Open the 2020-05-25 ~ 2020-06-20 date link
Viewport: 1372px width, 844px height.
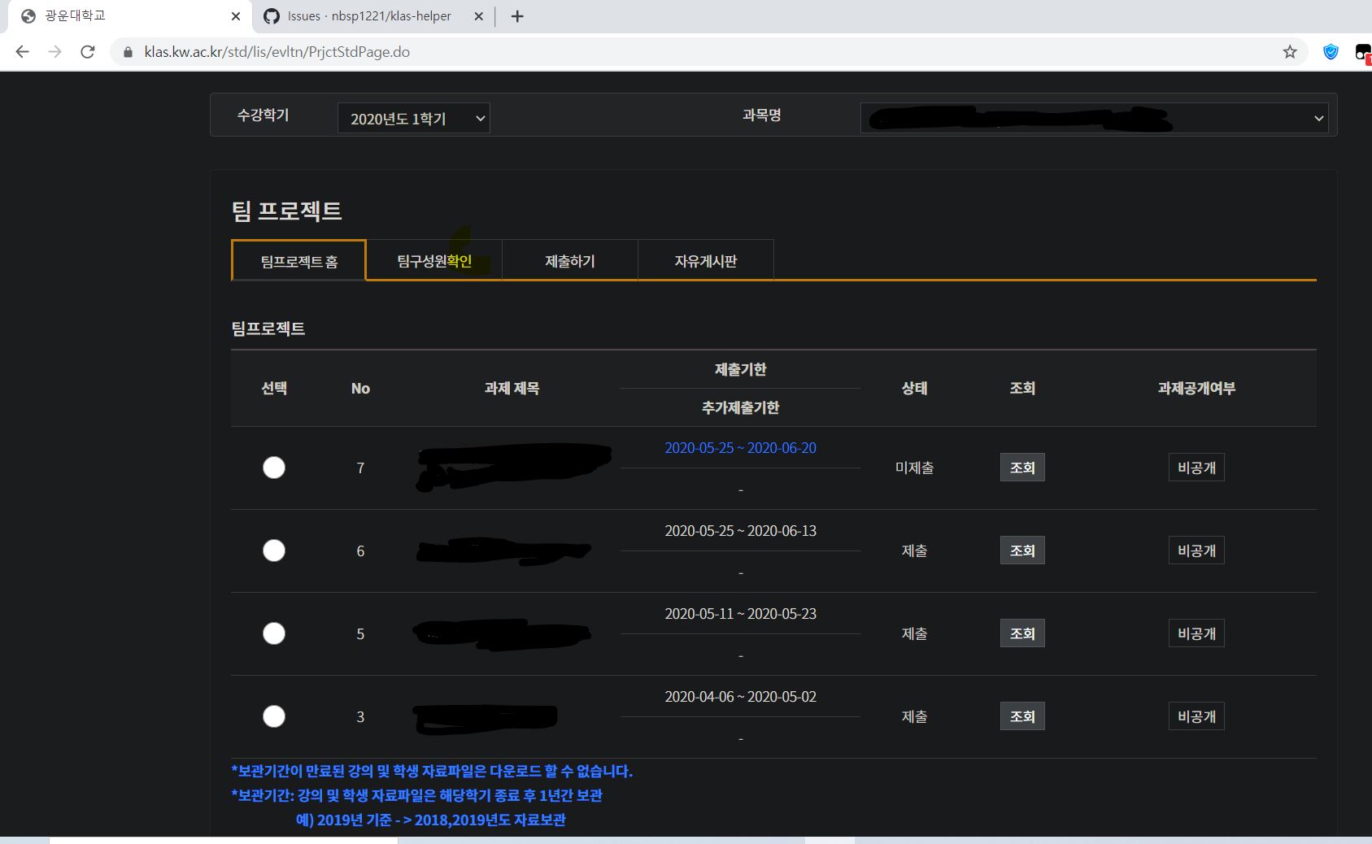click(740, 448)
